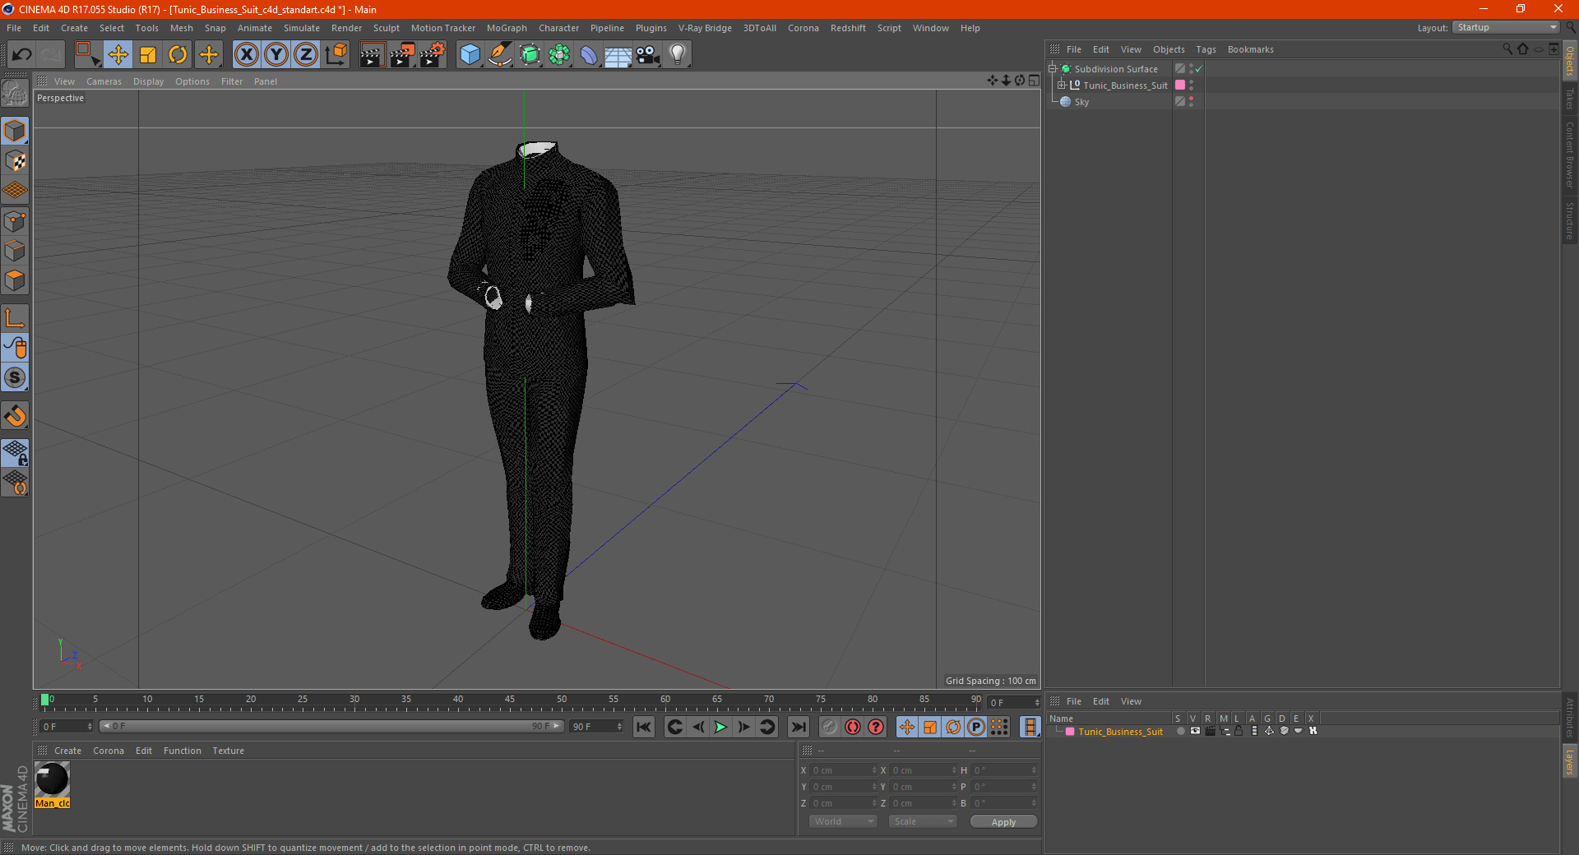Switch to Texture mode icon

tap(15, 161)
